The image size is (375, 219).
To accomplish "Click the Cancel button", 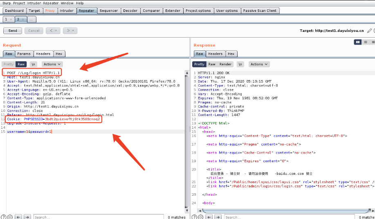I will [34, 31].
